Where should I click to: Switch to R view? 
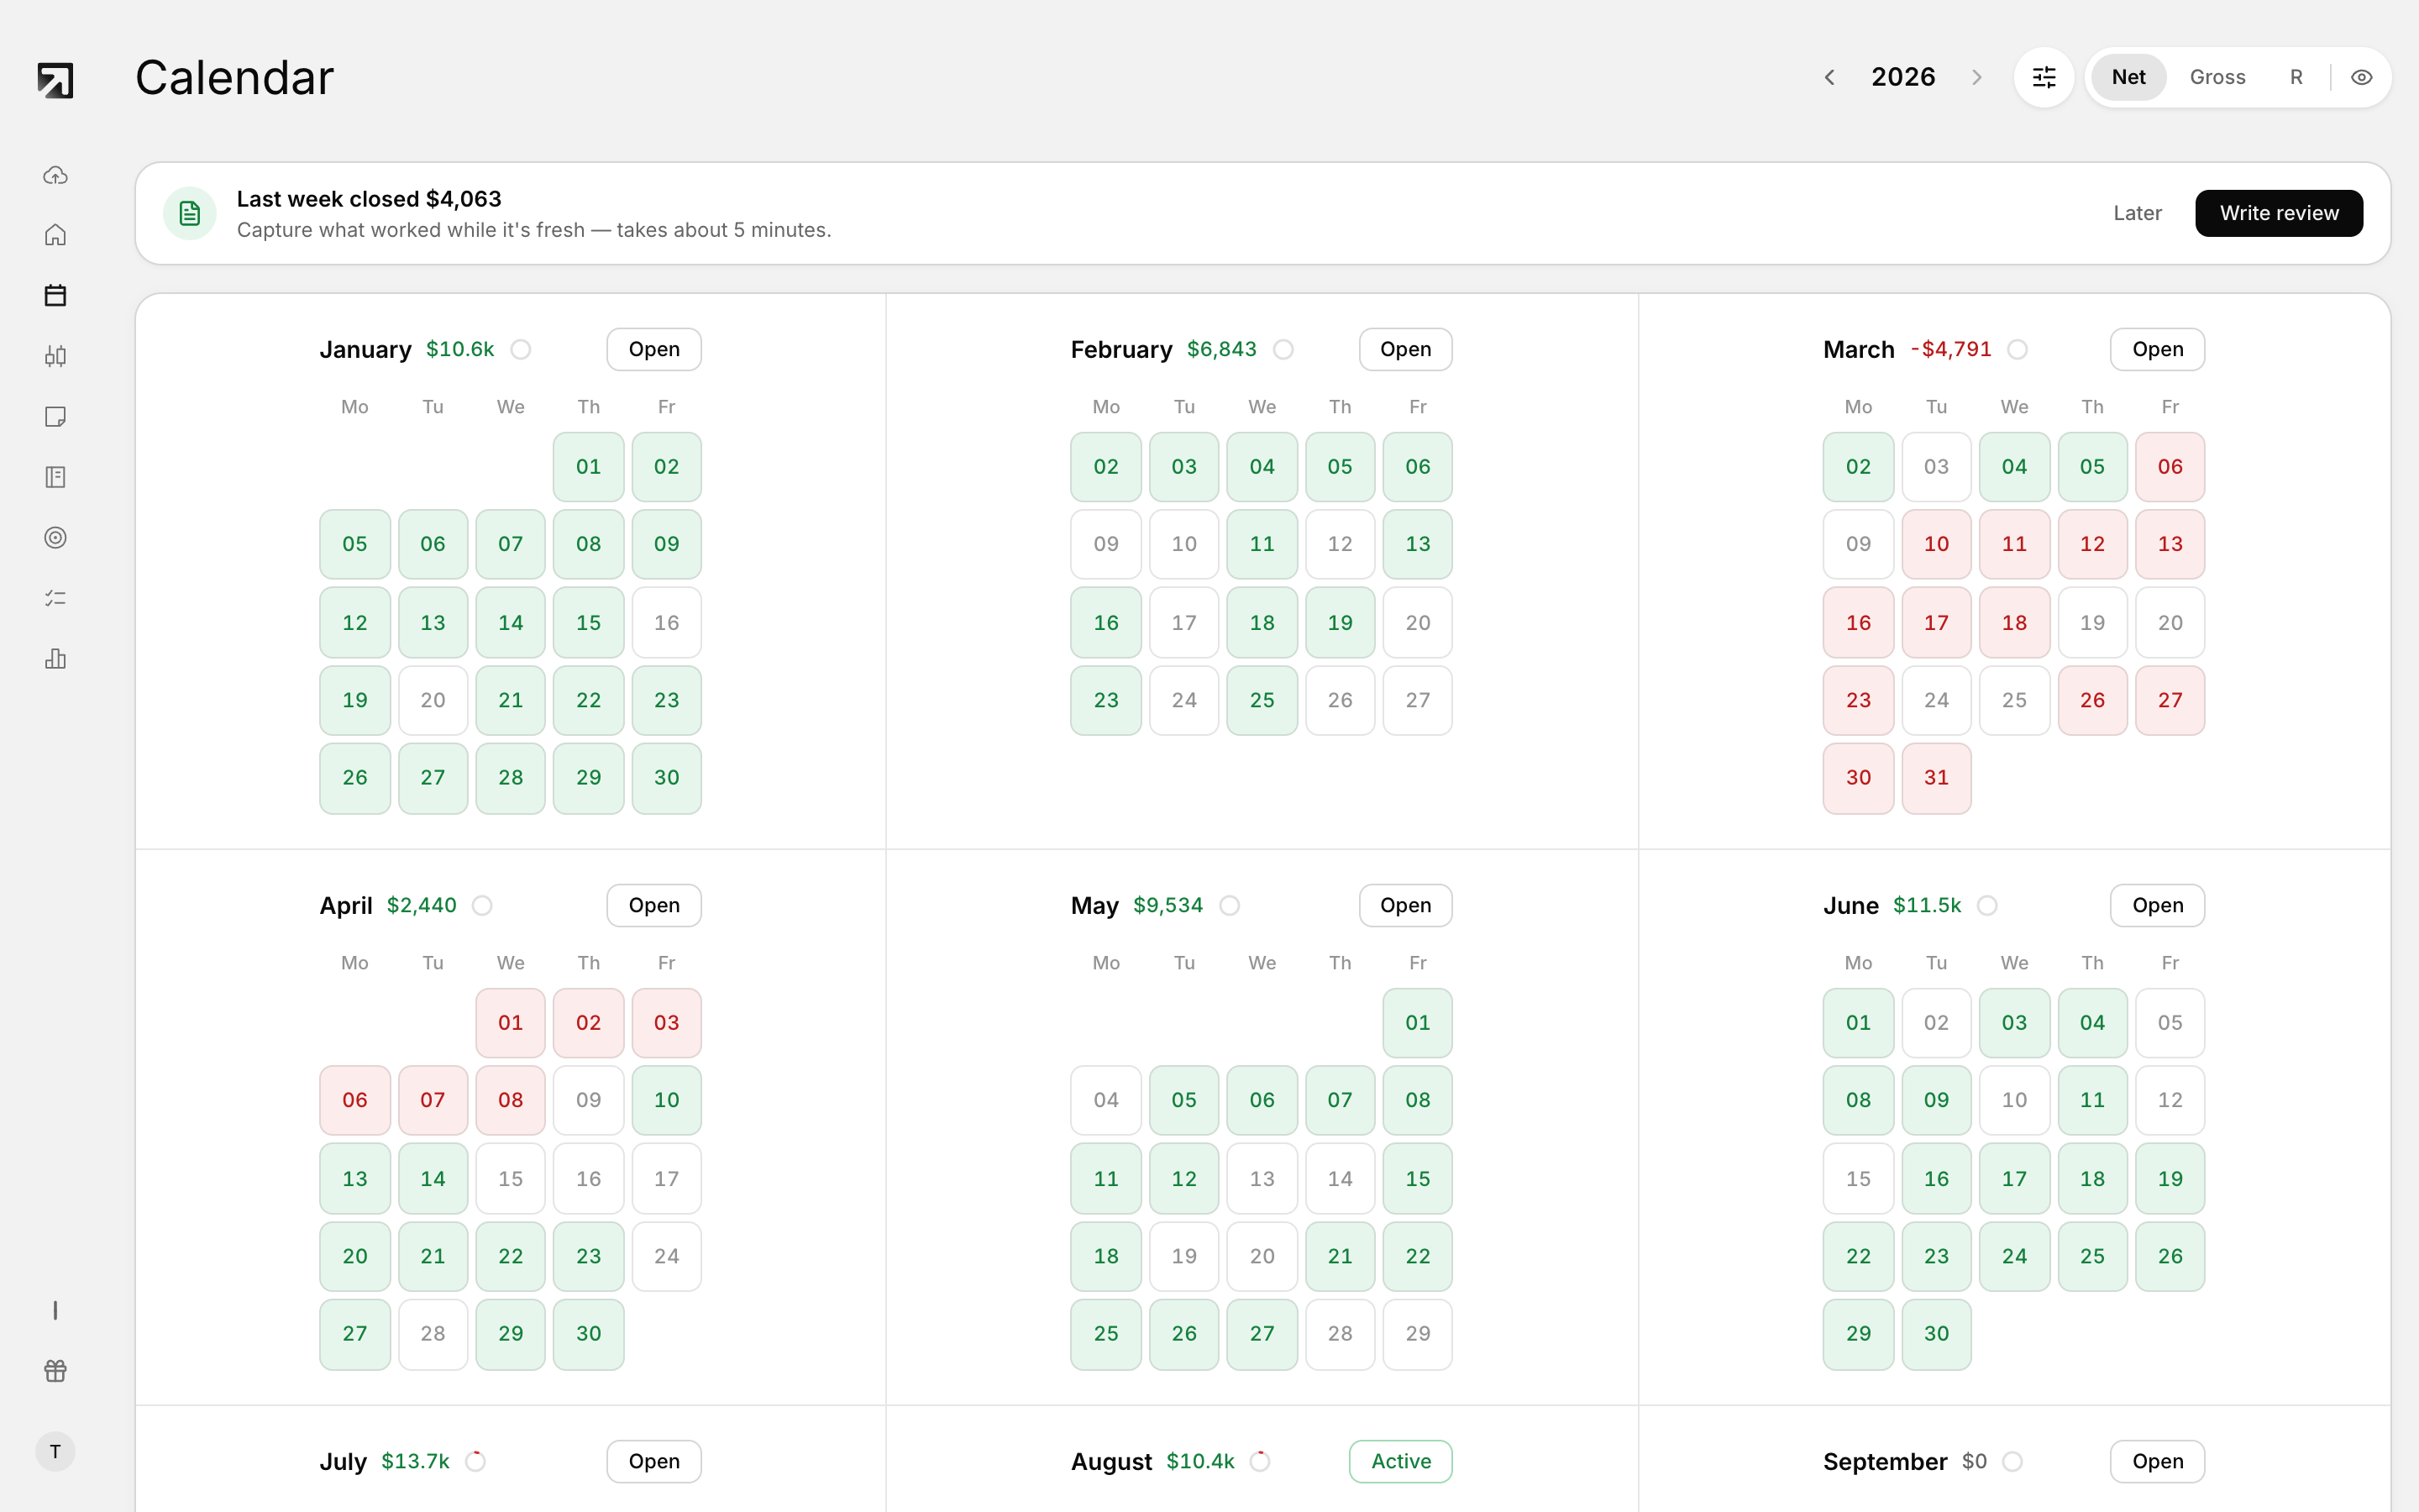click(x=2296, y=77)
